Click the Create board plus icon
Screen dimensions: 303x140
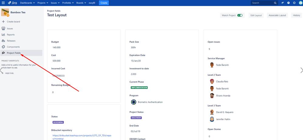click(x=3, y=22)
